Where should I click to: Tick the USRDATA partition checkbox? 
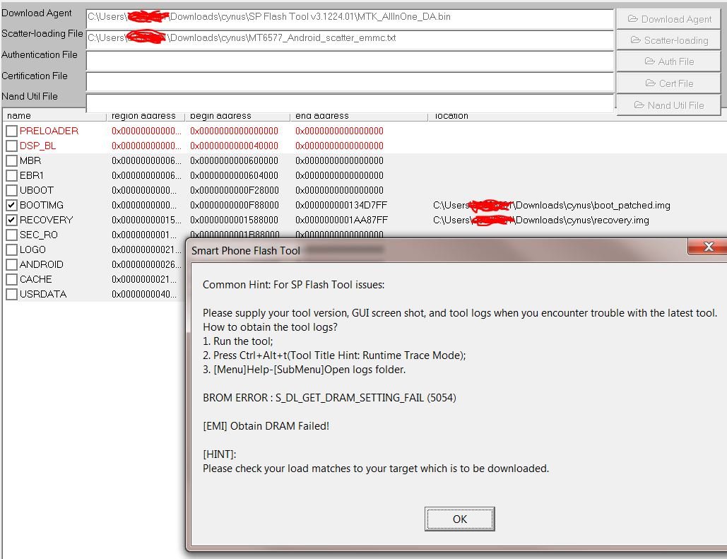pyautogui.click(x=11, y=295)
